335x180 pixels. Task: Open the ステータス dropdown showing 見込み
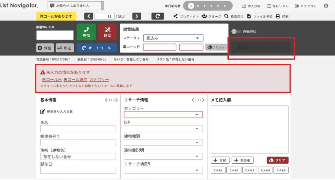click(173, 38)
